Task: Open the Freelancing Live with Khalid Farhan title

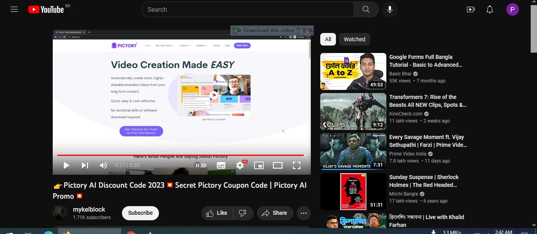Action: pyautogui.click(x=426, y=221)
